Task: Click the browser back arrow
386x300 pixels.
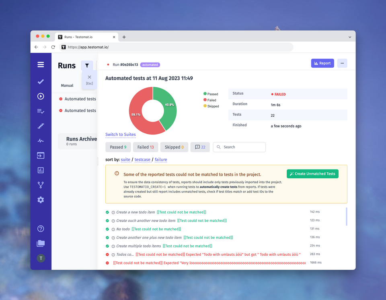Action: (x=36, y=47)
